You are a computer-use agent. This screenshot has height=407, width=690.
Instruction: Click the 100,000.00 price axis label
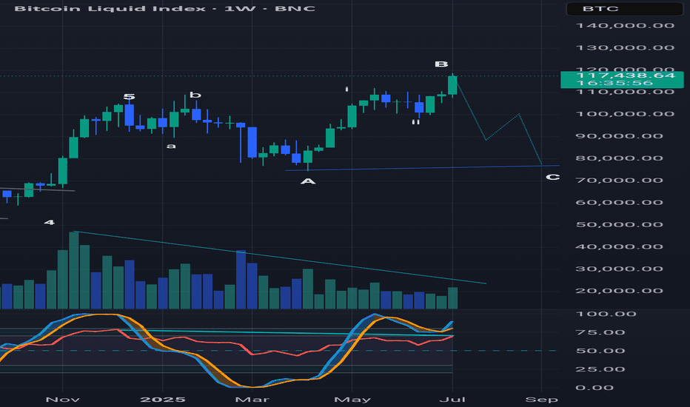[x=625, y=114]
